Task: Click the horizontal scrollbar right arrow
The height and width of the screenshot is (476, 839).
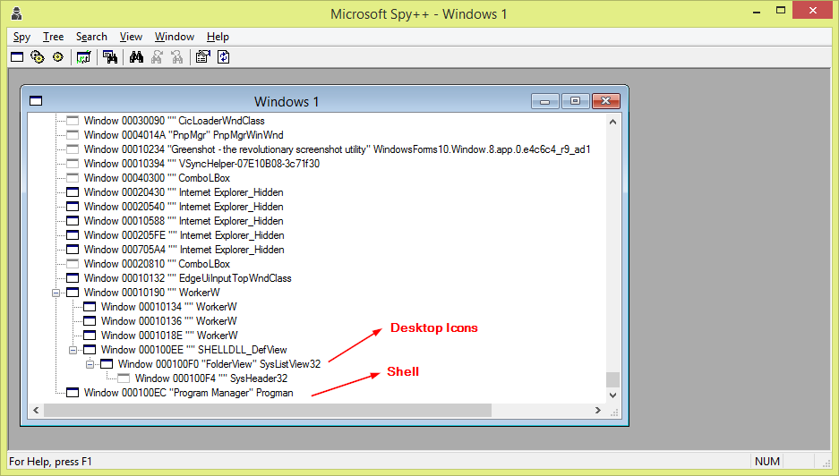Action: (597, 410)
